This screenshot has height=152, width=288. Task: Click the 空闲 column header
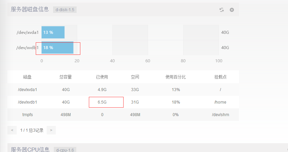pos(135,77)
